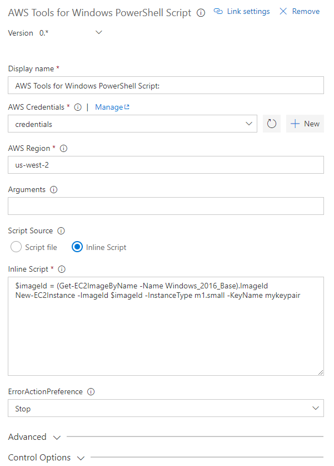Viewport: 334px width, 466px height.
Task: Show info for Script Source
Action: coord(61,231)
